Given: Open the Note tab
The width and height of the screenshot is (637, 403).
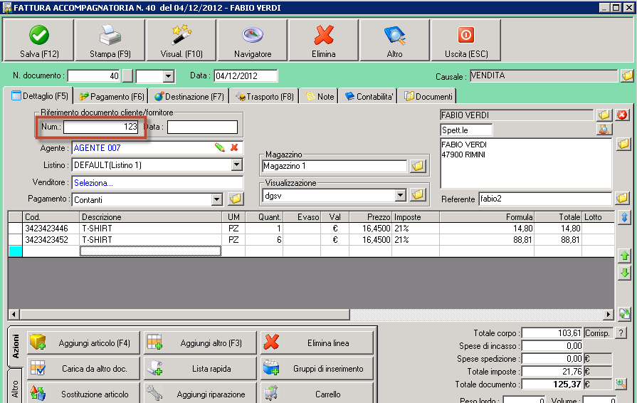Looking at the screenshot, I should (320, 97).
